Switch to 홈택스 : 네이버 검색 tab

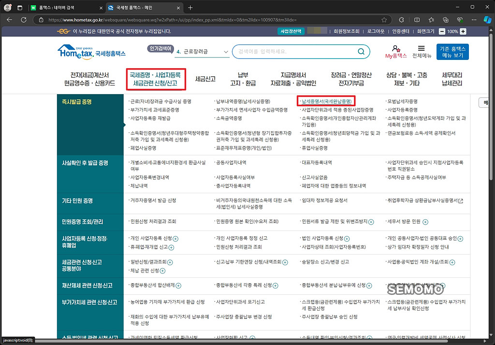(66, 8)
